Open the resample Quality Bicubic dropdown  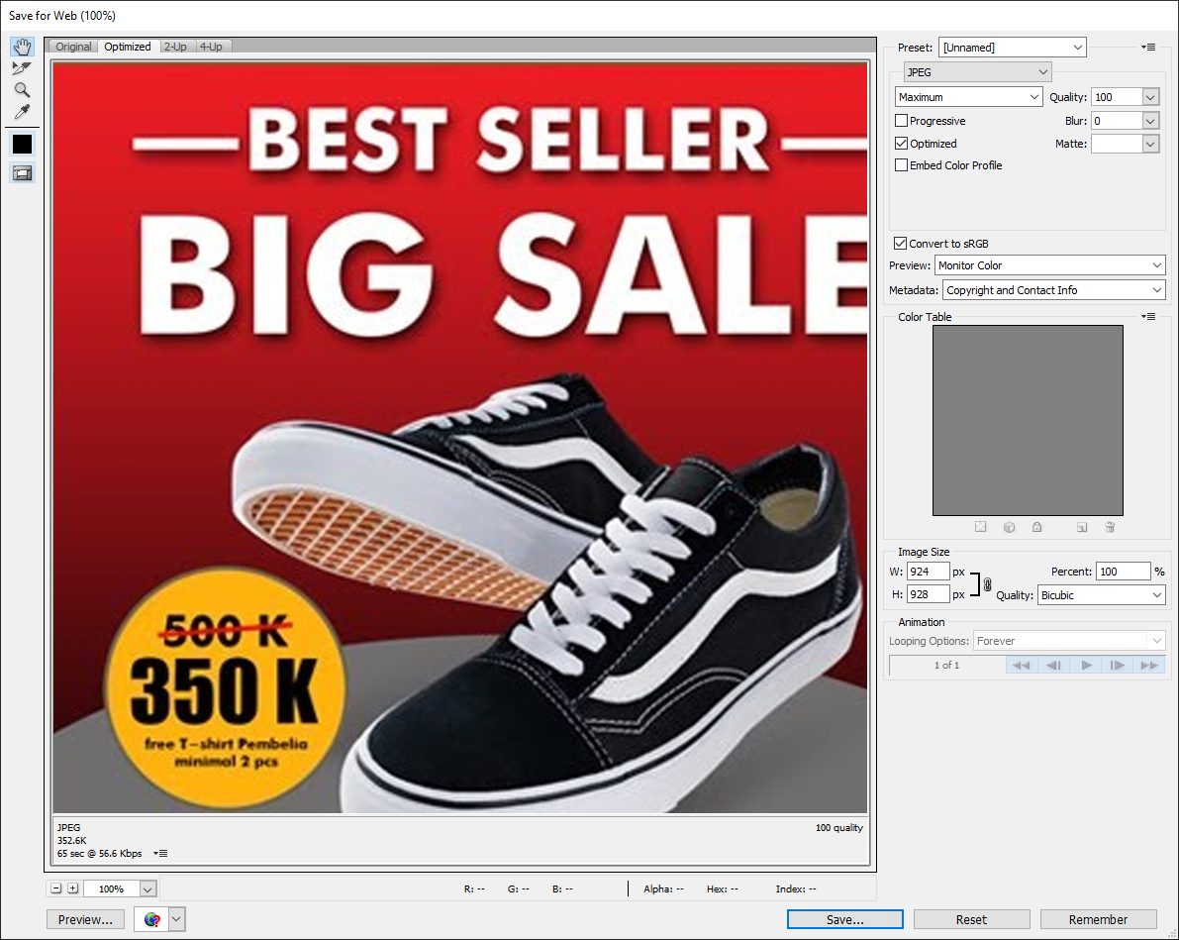[x=1102, y=595]
